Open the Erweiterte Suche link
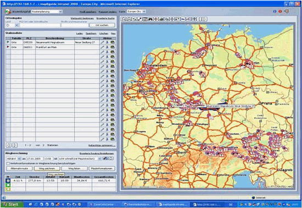This screenshot has height=208, width=302. coord(105,18)
